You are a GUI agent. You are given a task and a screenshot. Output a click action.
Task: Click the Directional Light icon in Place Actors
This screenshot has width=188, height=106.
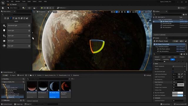(4, 26)
